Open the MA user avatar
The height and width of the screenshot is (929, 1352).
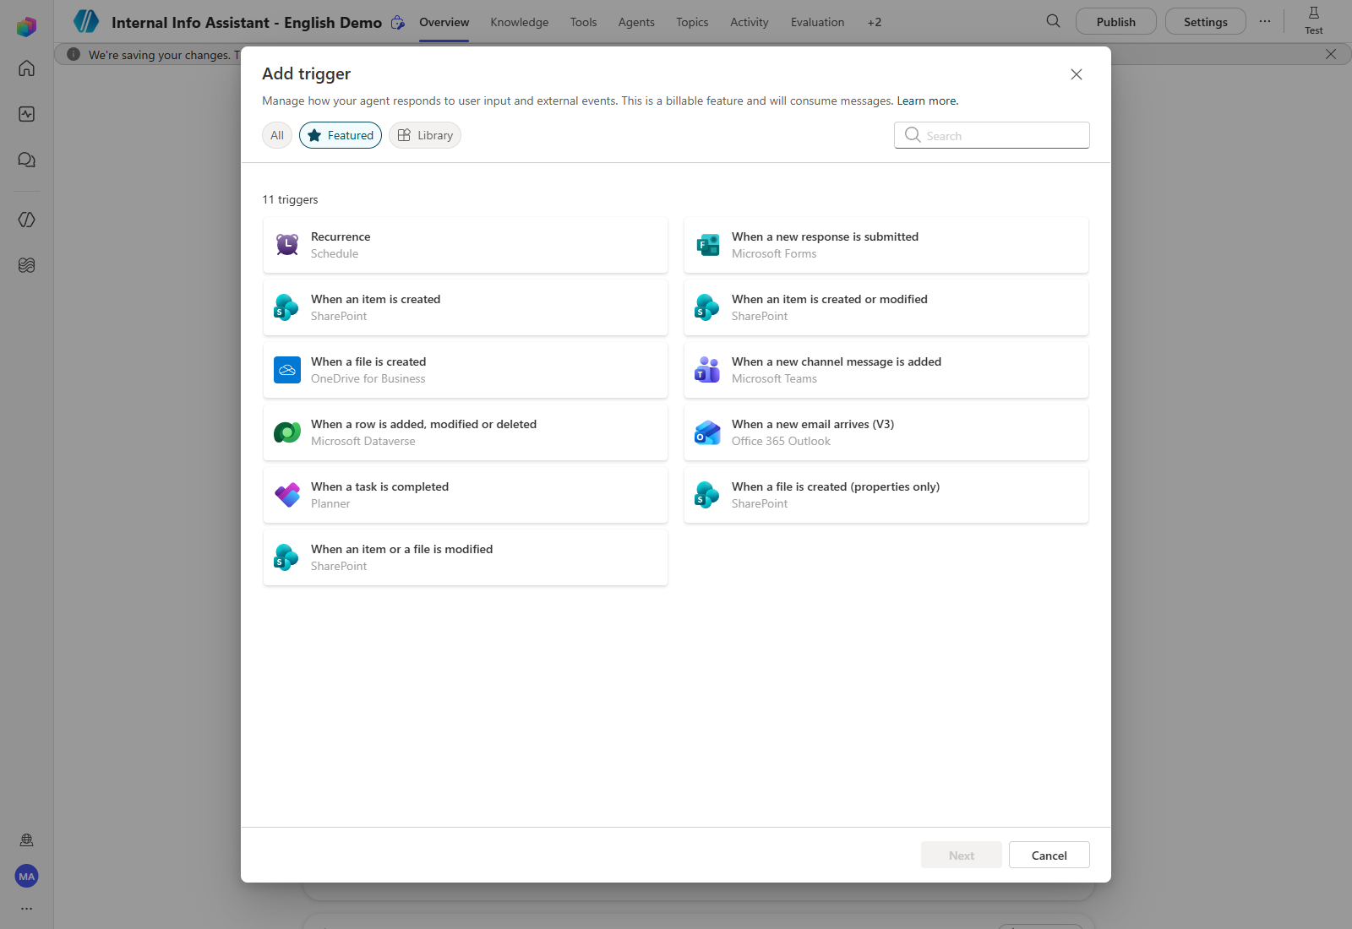click(27, 877)
